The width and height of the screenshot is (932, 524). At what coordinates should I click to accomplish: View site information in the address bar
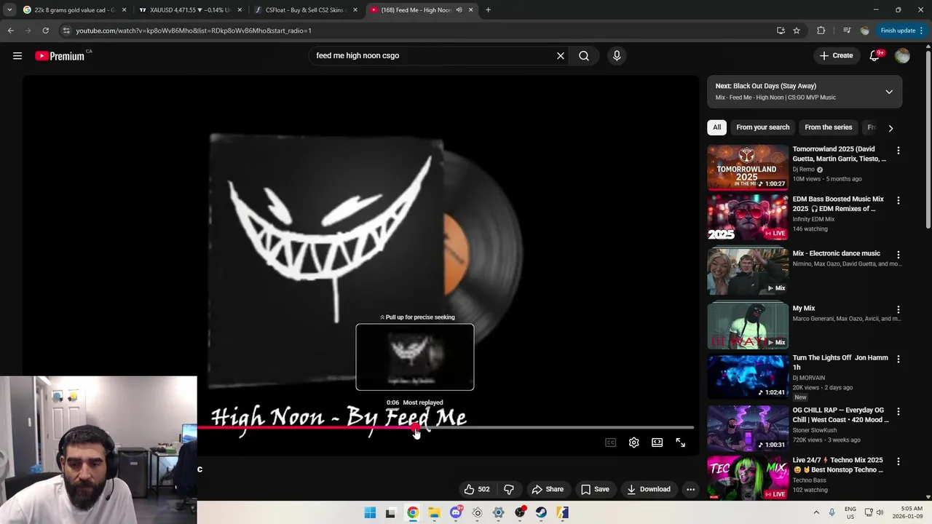(x=66, y=31)
